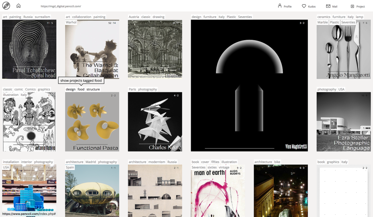Click the 'Madrid' tag

tap(91, 162)
